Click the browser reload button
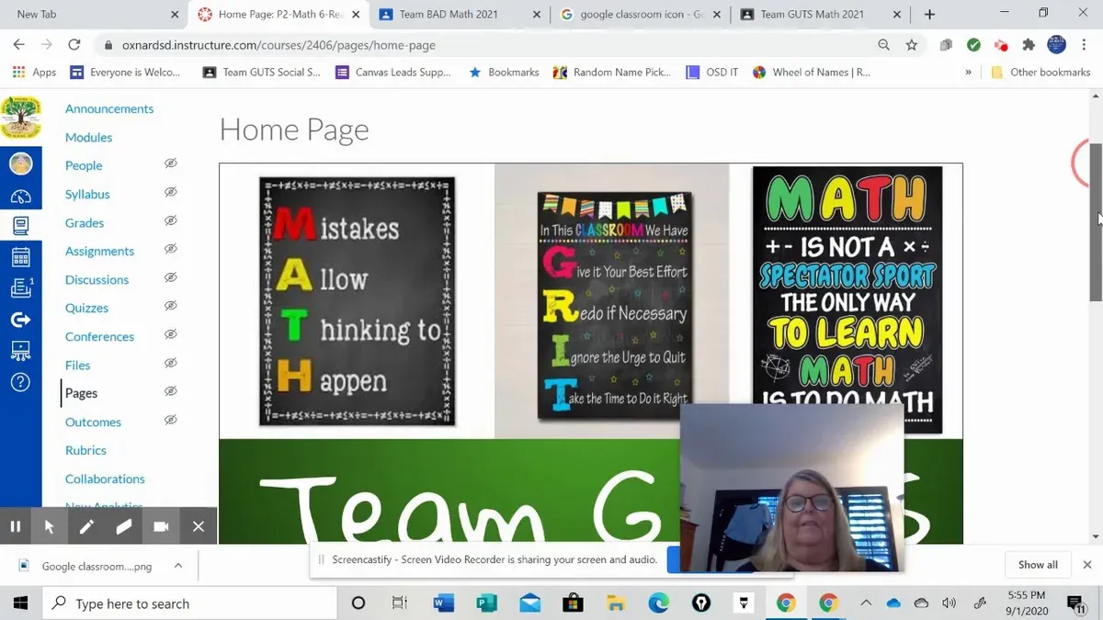The width and height of the screenshot is (1103, 620). 74,44
